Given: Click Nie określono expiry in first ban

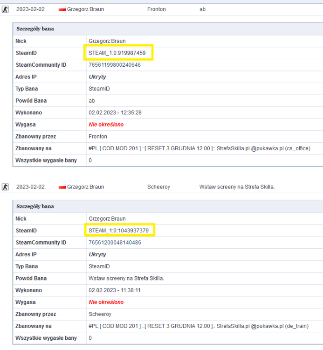Looking at the screenshot, I should [x=106, y=125].
